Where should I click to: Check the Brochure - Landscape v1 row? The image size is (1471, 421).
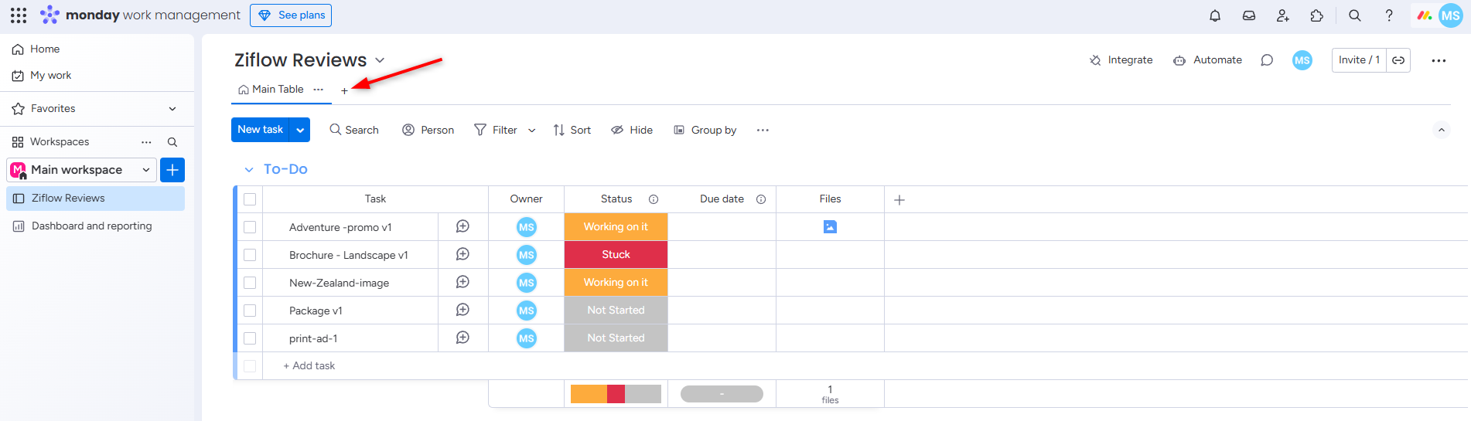[x=250, y=255]
